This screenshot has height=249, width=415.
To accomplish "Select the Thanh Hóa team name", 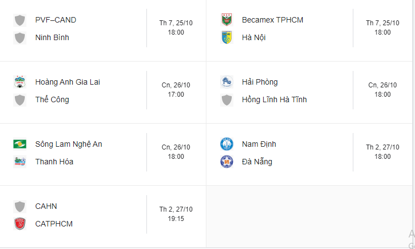I will coord(54,162).
